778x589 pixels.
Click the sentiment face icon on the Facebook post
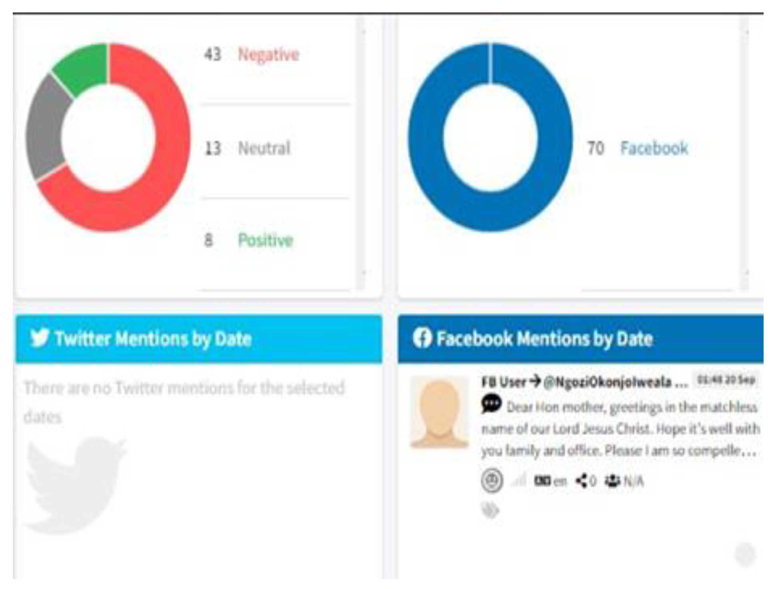tap(491, 480)
